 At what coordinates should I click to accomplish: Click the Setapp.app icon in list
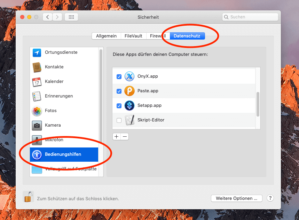pyautogui.click(x=129, y=105)
